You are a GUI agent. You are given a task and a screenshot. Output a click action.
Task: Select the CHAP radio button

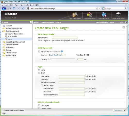click(39, 73)
